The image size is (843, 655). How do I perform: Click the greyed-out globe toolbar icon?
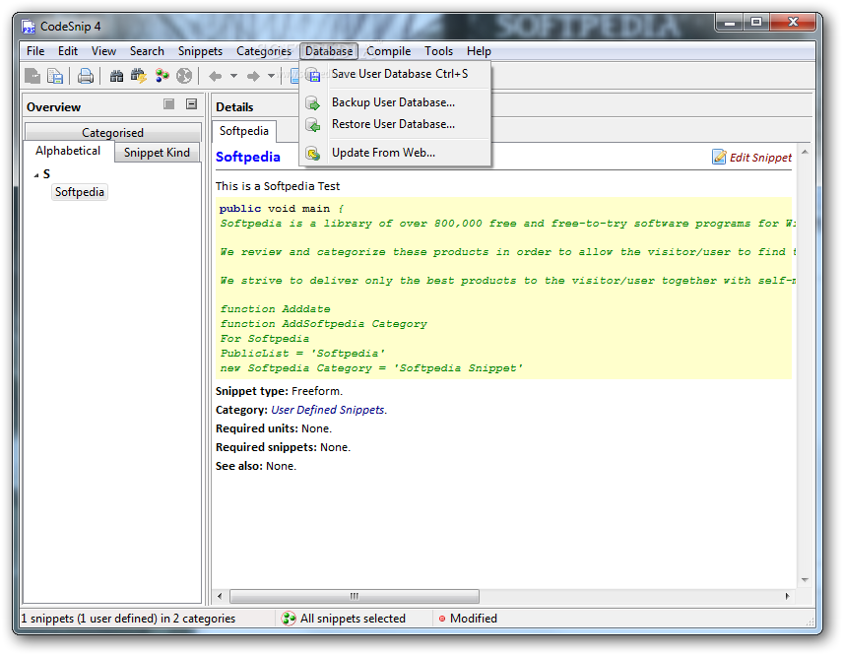pyautogui.click(x=184, y=76)
